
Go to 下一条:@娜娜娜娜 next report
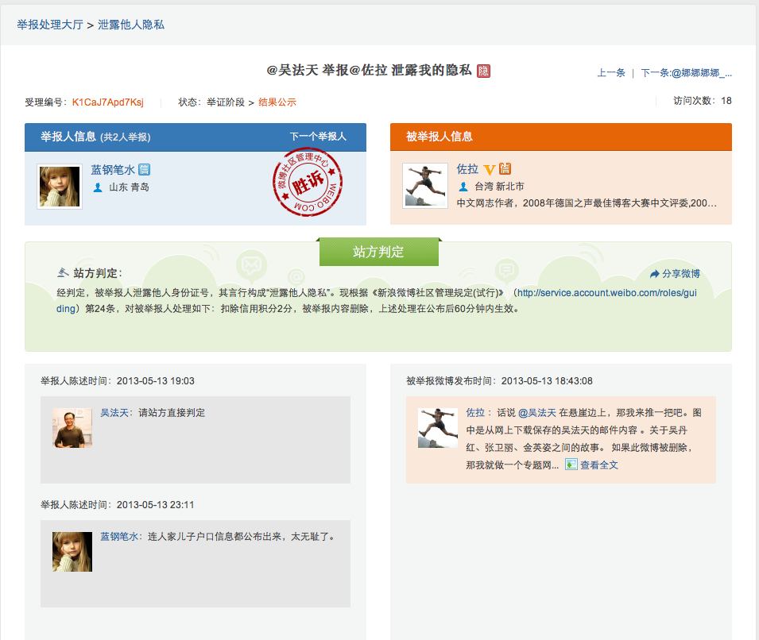point(686,73)
